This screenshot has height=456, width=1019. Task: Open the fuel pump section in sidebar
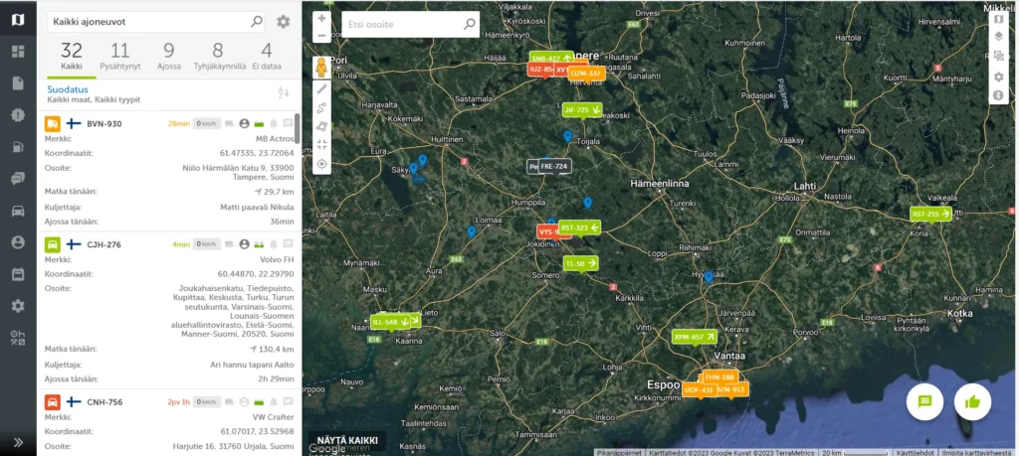[17, 147]
